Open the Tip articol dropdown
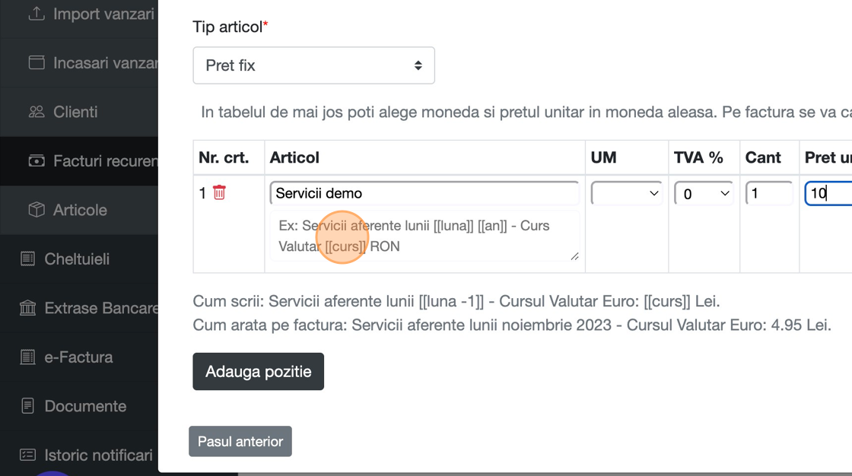 (x=313, y=65)
